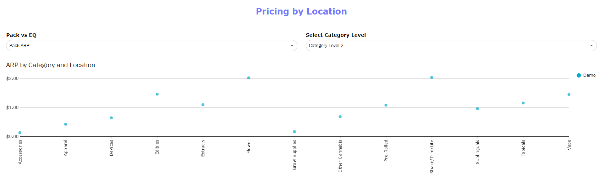Click the Category Level 2 dropdown arrow
This screenshot has height=178, width=599.
pos(591,46)
